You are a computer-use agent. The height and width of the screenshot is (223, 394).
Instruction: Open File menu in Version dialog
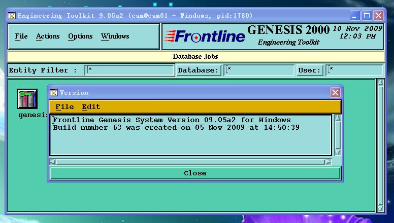coord(64,107)
